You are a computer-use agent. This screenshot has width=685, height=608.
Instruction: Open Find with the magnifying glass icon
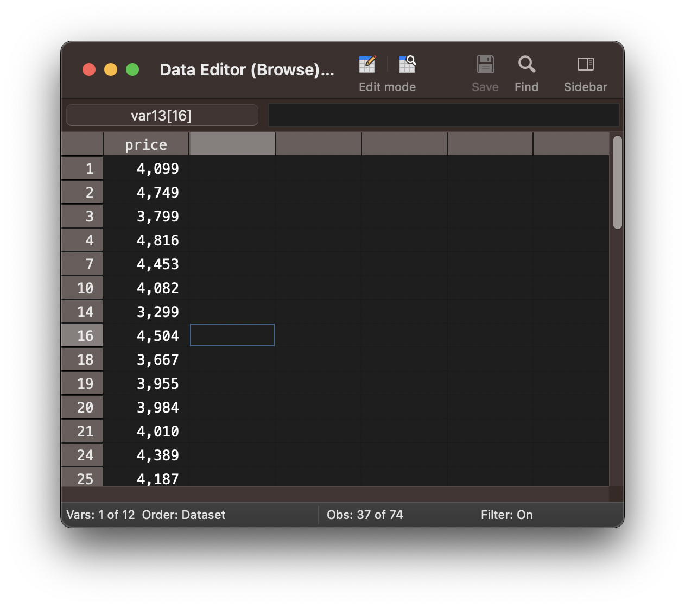click(526, 65)
